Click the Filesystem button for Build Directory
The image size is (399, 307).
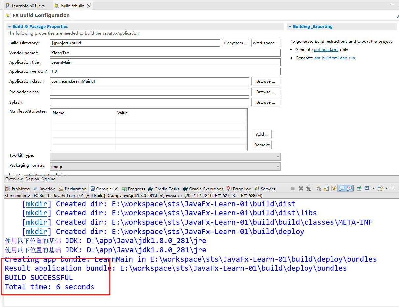(x=235, y=43)
